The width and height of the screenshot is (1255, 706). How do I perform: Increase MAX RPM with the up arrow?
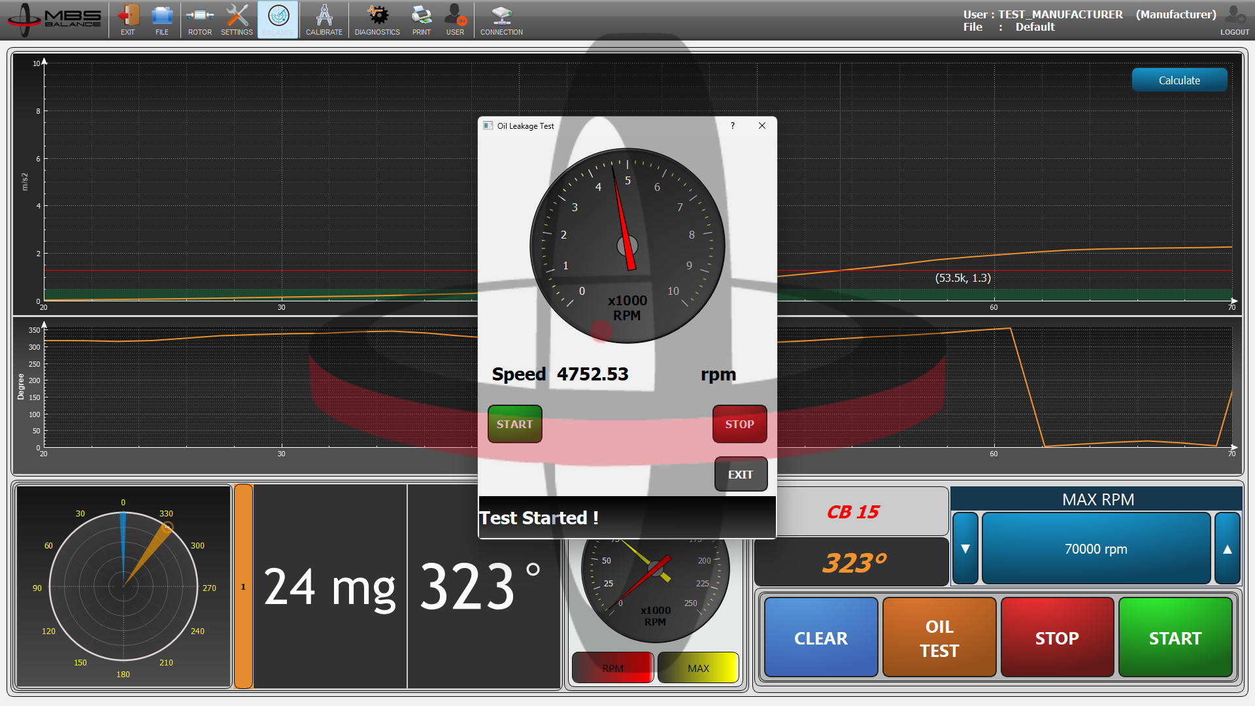coord(1228,548)
